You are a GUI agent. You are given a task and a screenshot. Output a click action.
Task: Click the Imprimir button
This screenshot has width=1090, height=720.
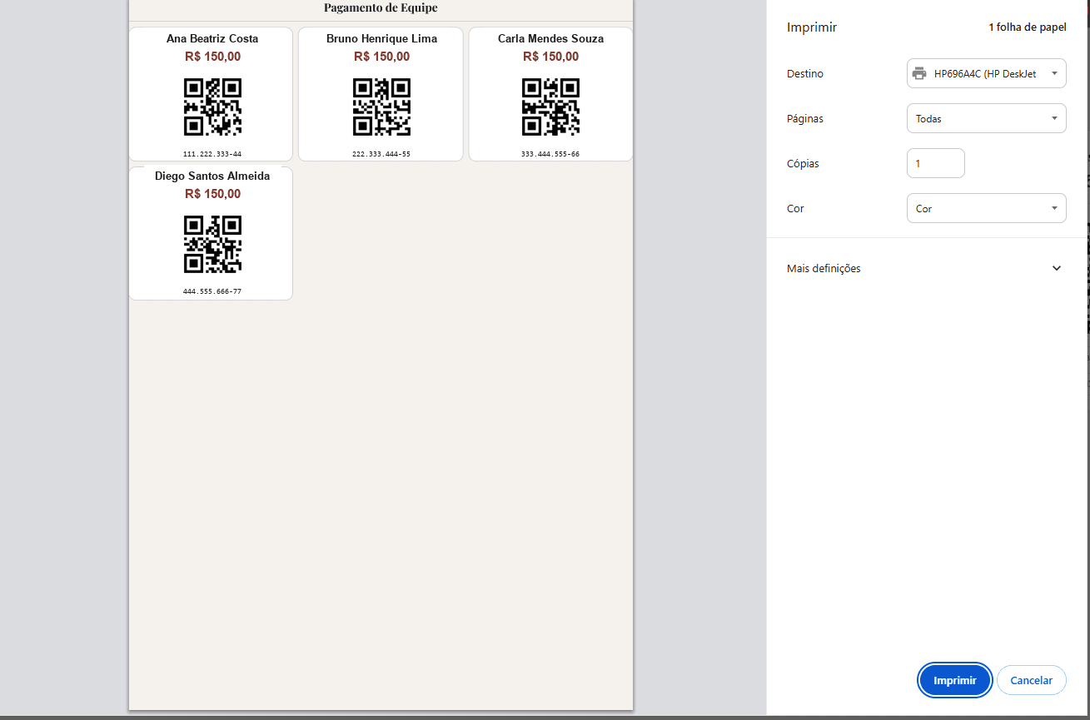click(954, 680)
